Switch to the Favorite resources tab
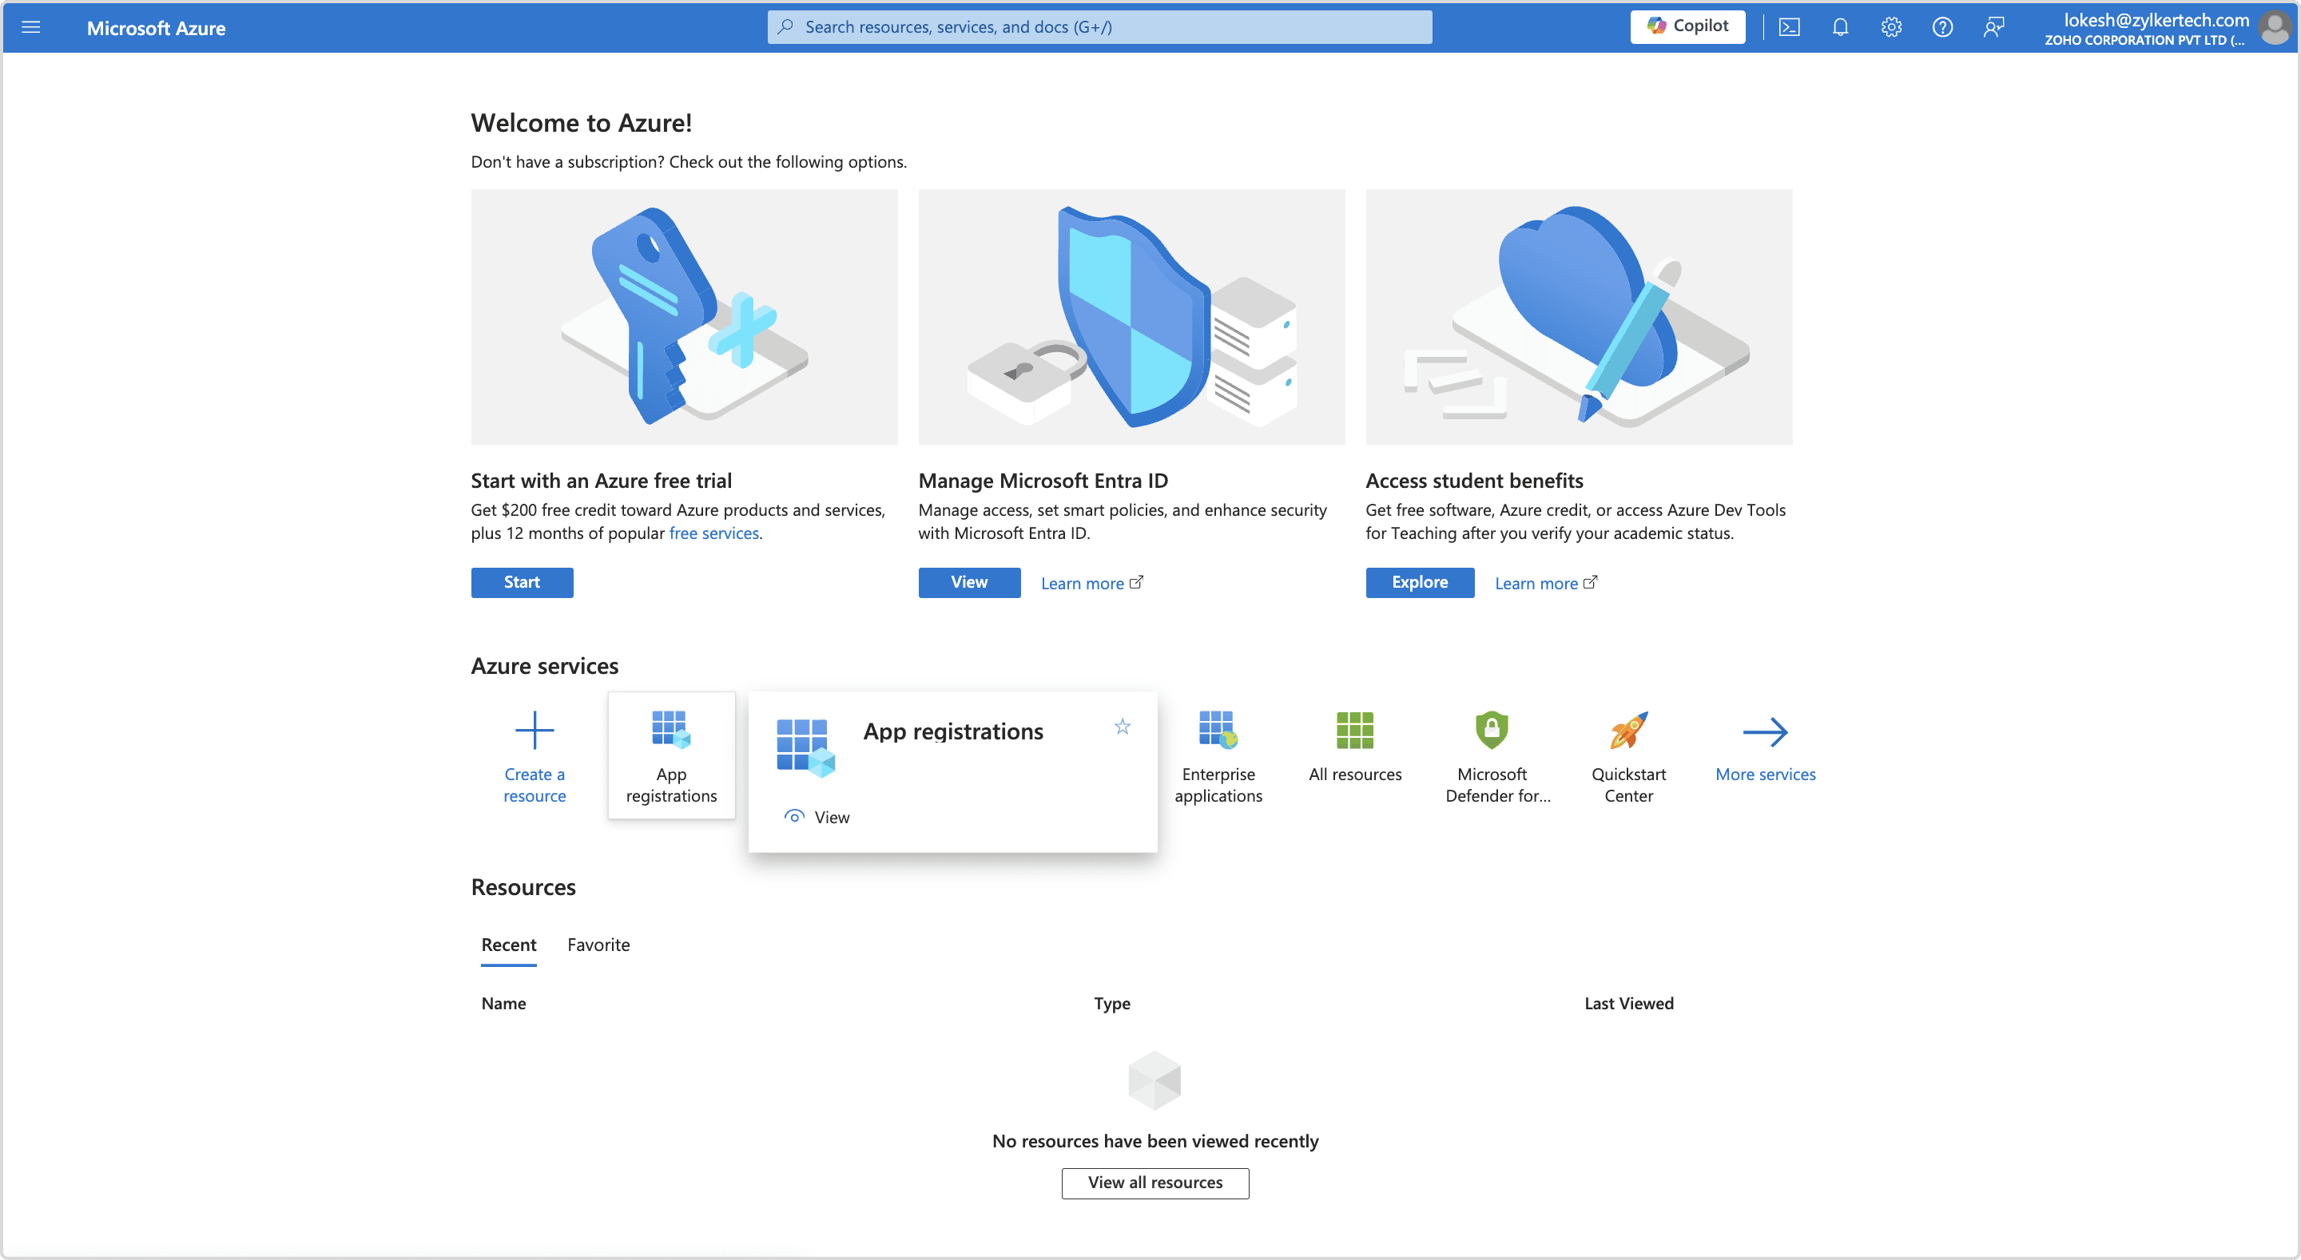2301x1260 pixels. (598, 945)
